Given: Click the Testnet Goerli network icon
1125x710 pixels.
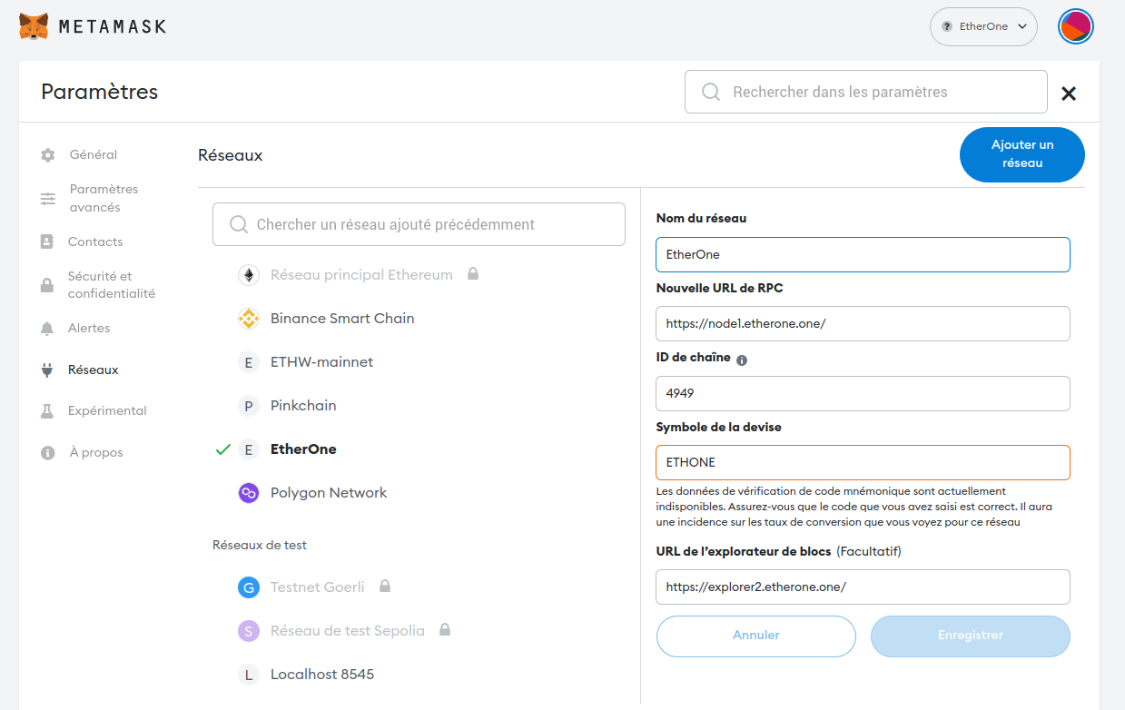Looking at the screenshot, I should 248,587.
